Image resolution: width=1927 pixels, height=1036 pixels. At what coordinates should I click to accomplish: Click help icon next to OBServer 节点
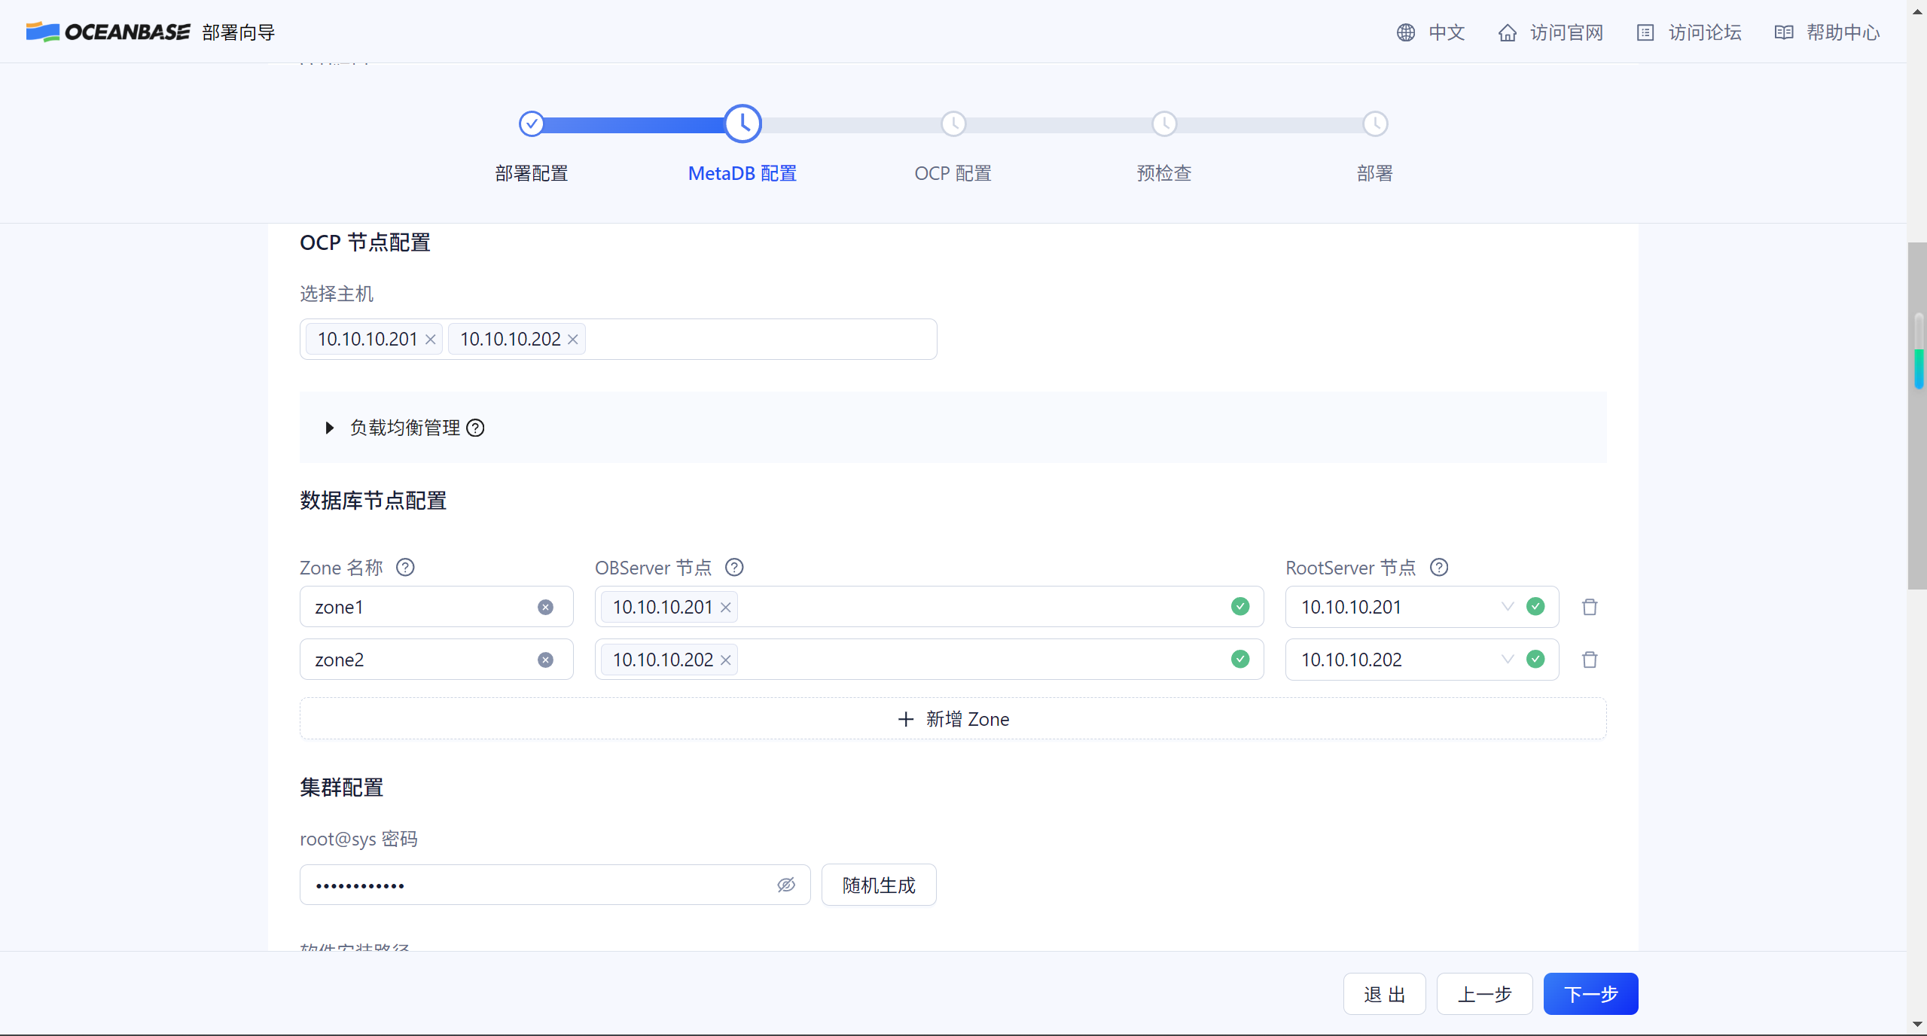click(734, 567)
